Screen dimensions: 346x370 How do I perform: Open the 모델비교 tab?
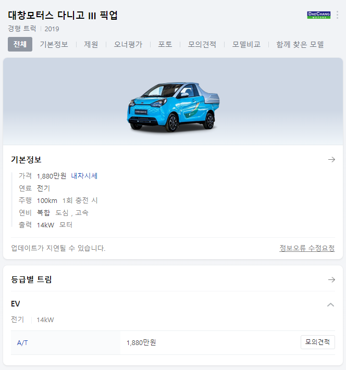click(246, 44)
